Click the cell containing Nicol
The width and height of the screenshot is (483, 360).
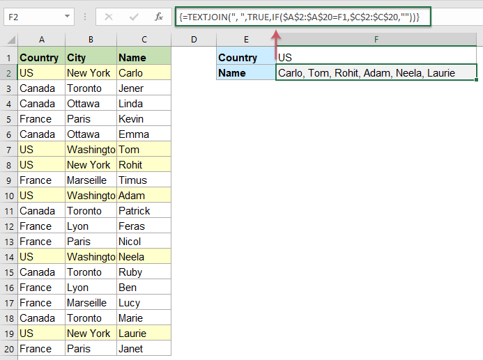coord(144,242)
